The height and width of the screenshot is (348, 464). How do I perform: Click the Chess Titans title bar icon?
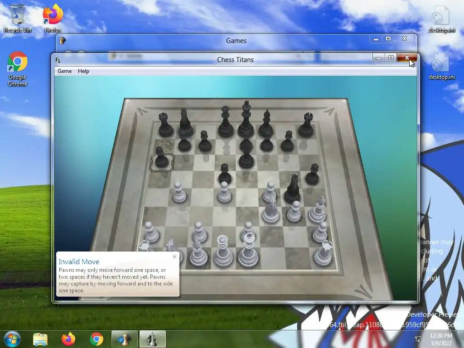[58, 60]
